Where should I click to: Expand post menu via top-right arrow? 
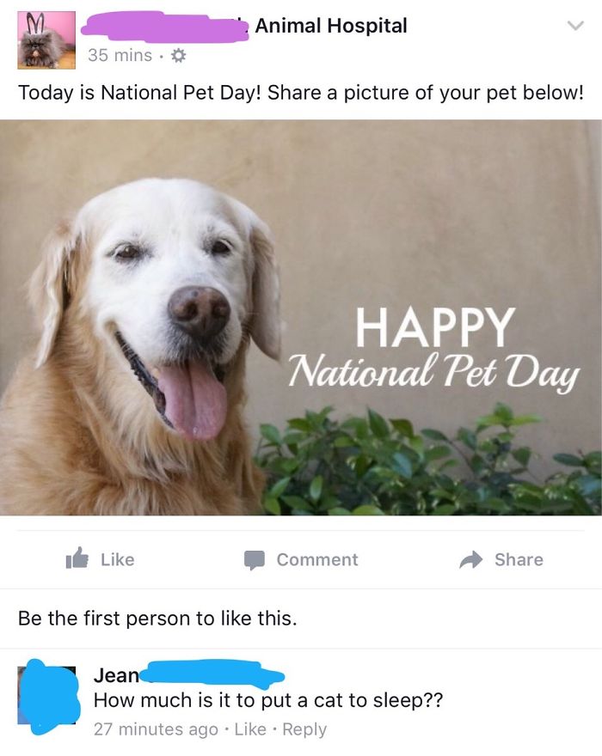[577, 27]
